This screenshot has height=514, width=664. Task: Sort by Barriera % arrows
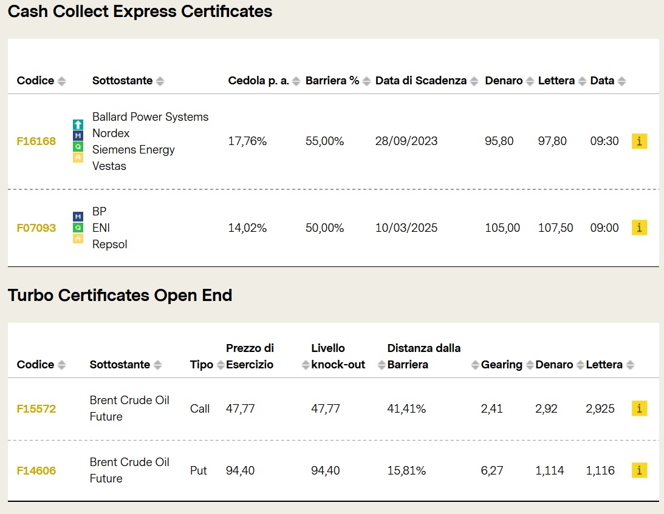click(367, 81)
